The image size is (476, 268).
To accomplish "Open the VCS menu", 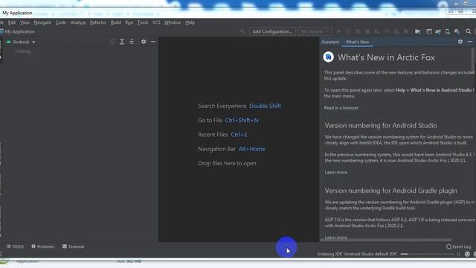I will (x=156, y=22).
